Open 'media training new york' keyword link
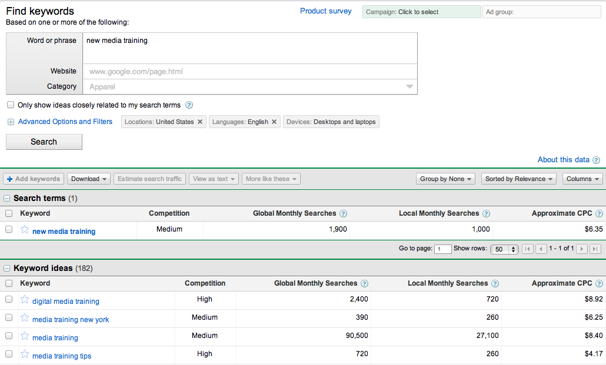Viewport: 606px width, 365px height. coord(71,319)
